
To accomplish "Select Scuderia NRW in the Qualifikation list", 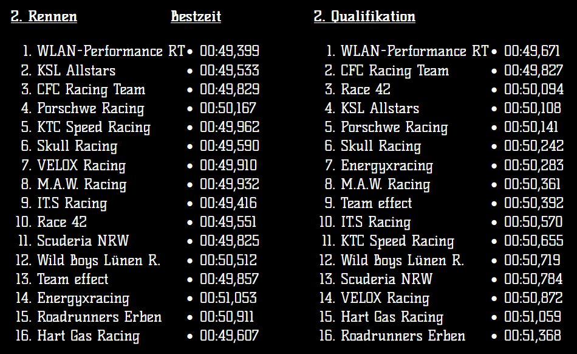I will pyautogui.click(x=386, y=279).
